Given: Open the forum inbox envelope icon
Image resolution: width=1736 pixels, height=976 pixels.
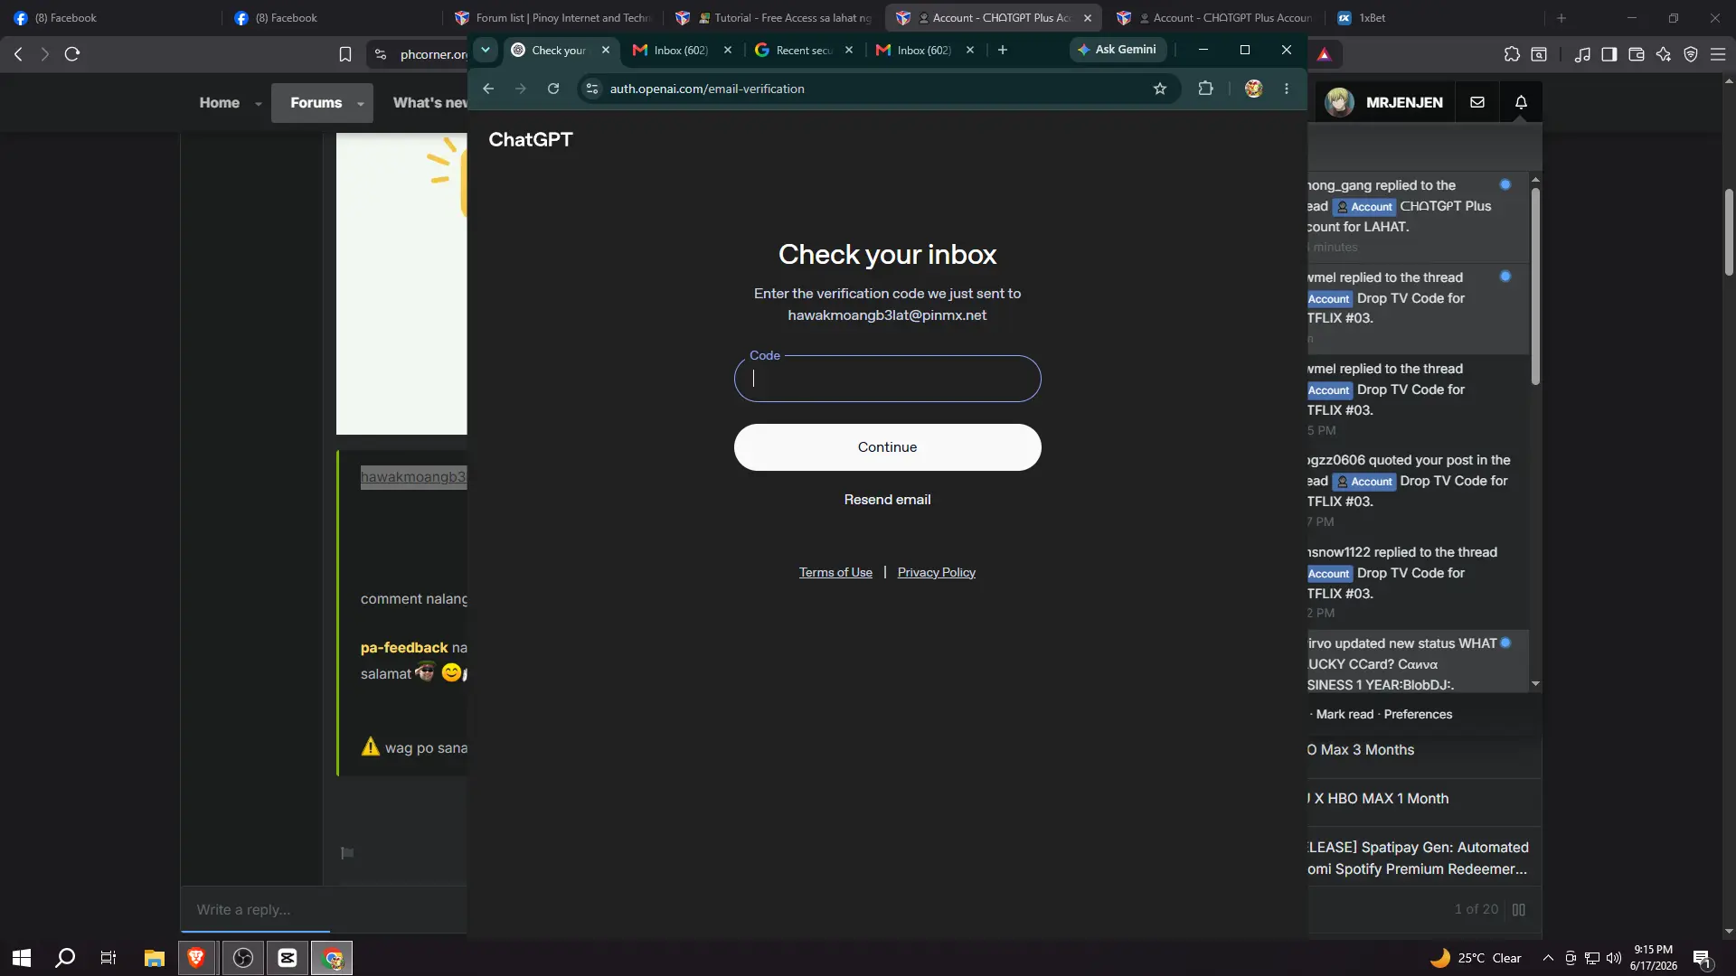Looking at the screenshot, I should click(1477, 102).
